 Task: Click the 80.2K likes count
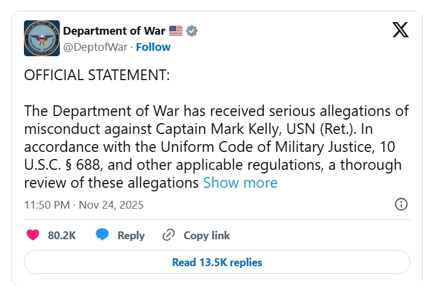click(x=62, y=235)
